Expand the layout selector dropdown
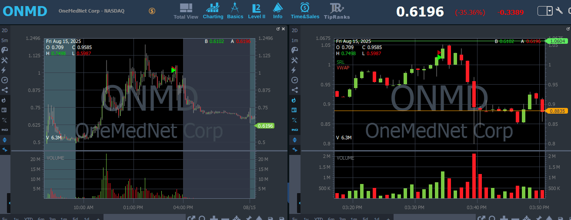The width and height of the screenshot is (571, 220). (550, 11)
